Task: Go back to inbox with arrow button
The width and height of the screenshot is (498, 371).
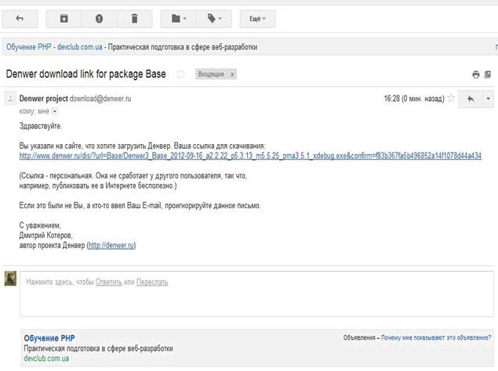Action: pyautogui.click(x=20, y=19)
